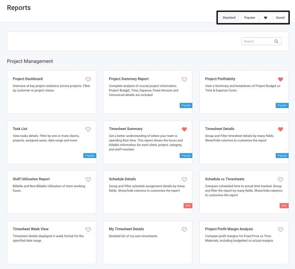This screenshot has width=295, height=269.
Task: Remove Timesheet Summary from favorites
Action: point(184,129)
